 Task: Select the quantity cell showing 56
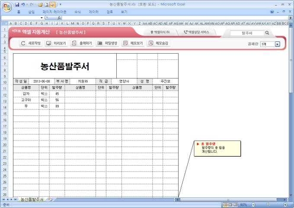(57, 100)
